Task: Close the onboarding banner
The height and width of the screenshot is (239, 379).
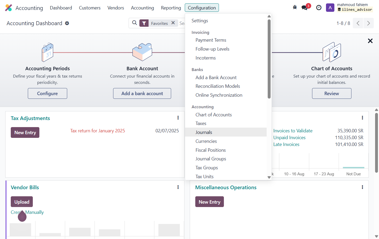Action: click(x=370, y=41)
